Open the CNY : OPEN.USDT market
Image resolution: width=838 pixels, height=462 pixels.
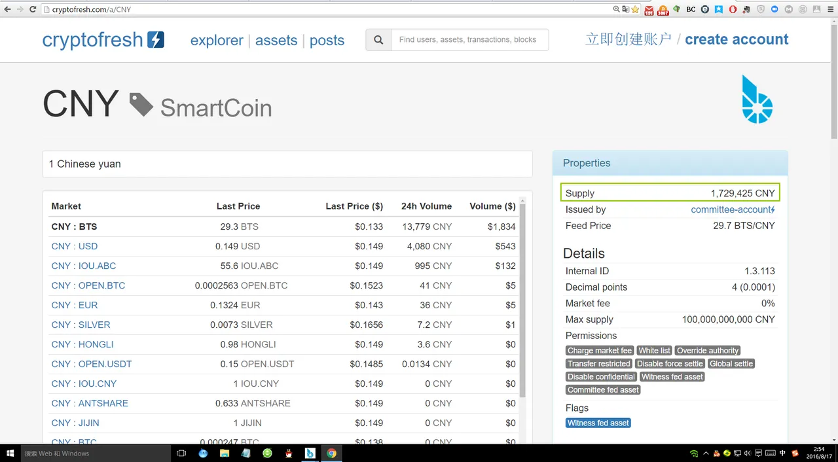(92, 364)
